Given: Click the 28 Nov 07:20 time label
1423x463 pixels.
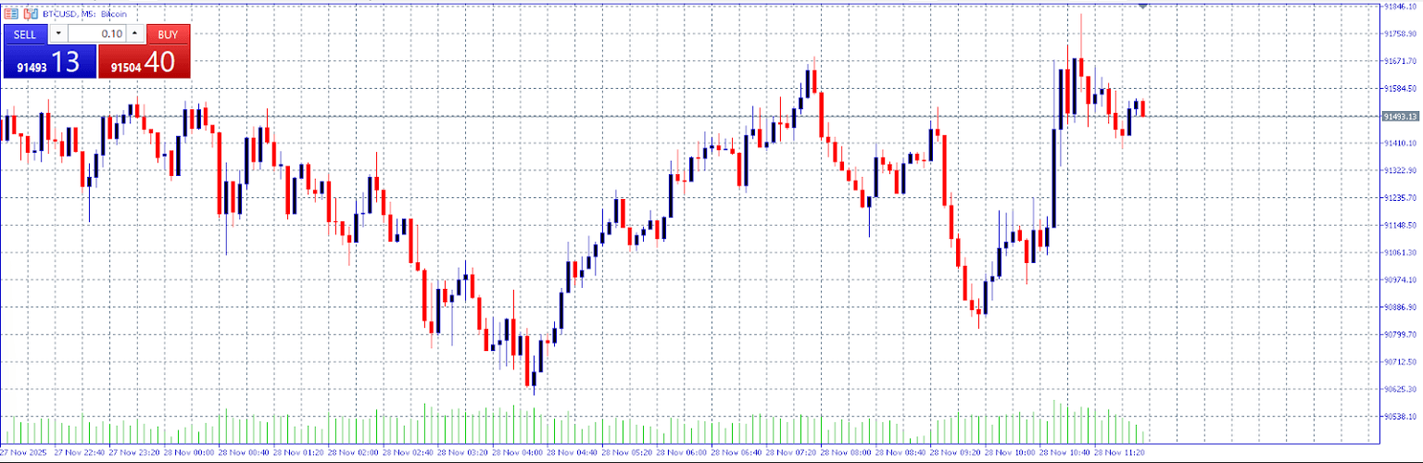Looking at the screenshot, I should click(x=792, y=453).
